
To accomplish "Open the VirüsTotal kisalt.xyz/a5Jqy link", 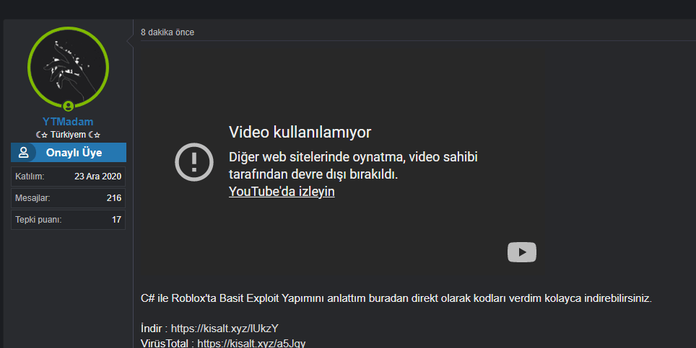I will 251,343.
